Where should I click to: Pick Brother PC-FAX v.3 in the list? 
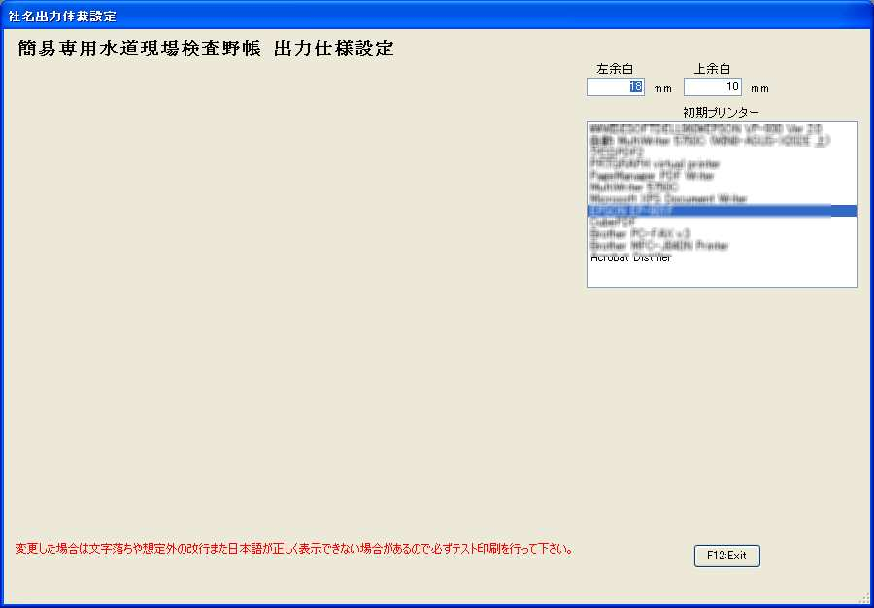(640, 234)
